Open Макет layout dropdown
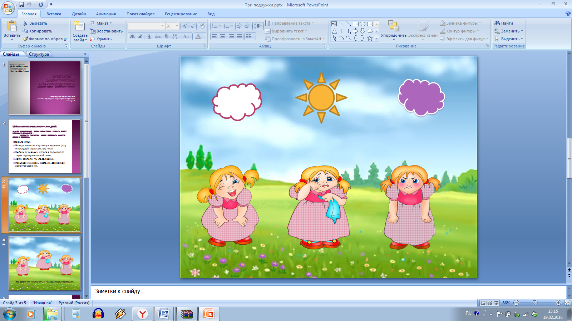 tap(101, 23)
